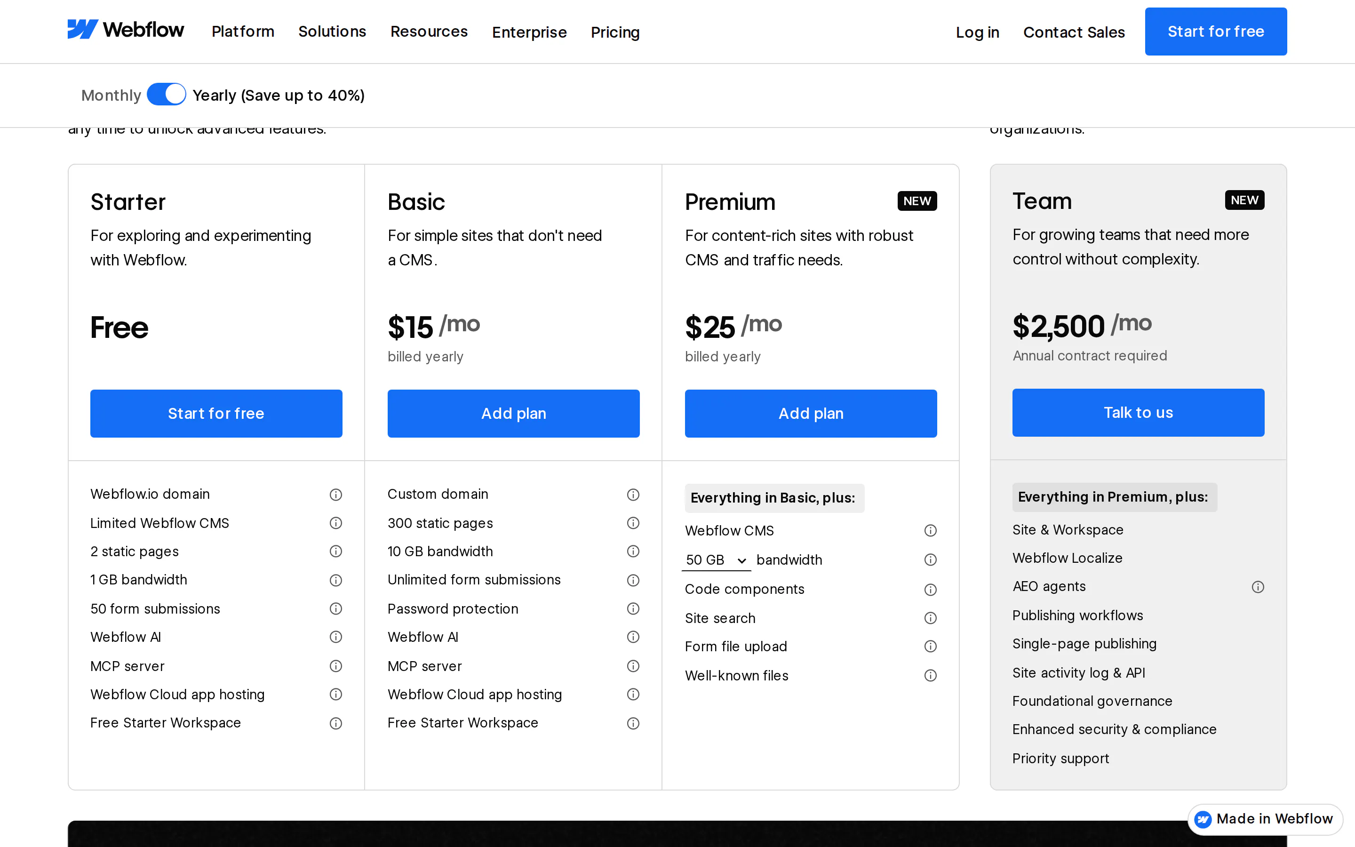The height and width of the screenshot is (847, 1355).
Task: Open Basic plan Webflow AI info icon
Action: click(633, 638)
